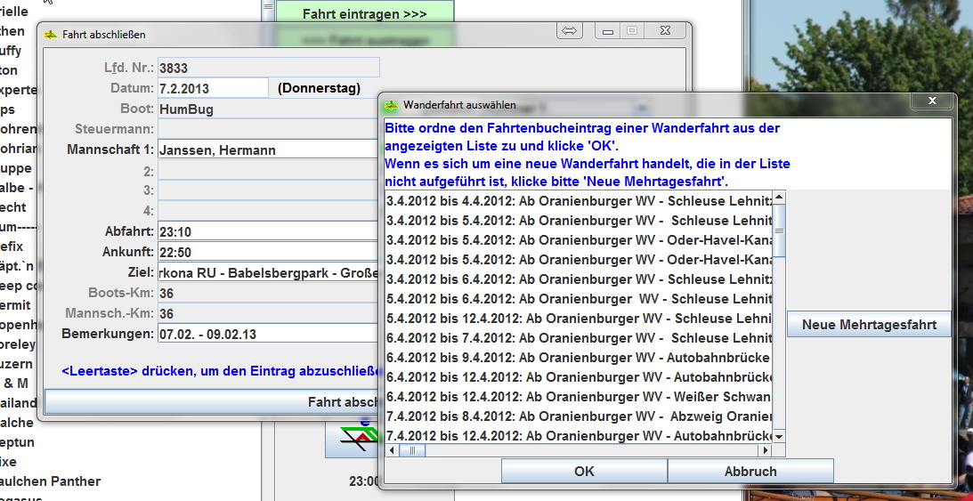The width and height of the screenshot is (973, 501).
Task: Click the Wanderfahrt auswählen title icon
Action: tap(391, 105)
